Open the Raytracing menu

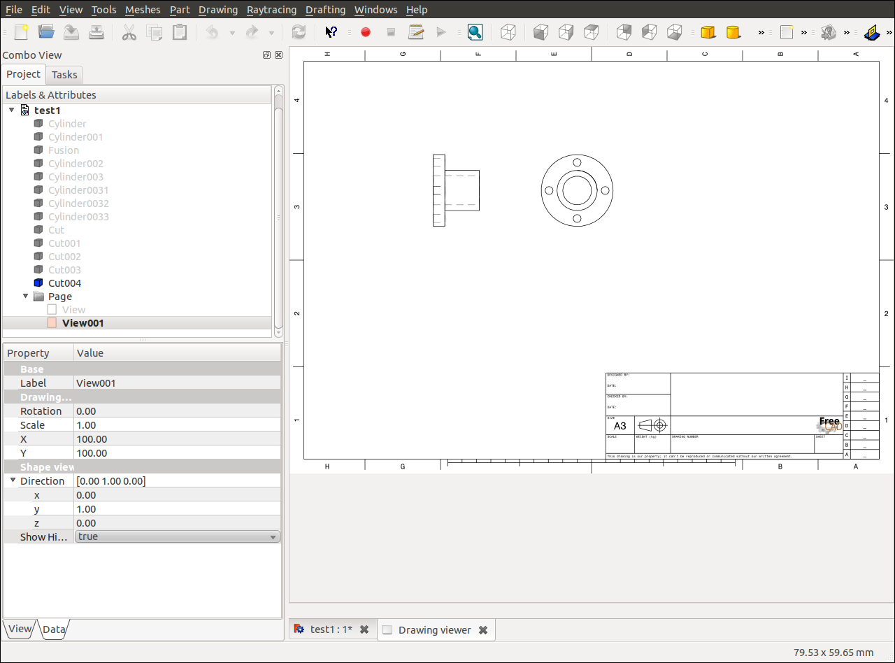pos(271,10)
